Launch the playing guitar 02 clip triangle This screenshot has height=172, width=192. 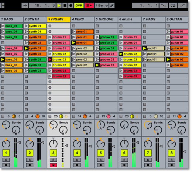[168, 60]
